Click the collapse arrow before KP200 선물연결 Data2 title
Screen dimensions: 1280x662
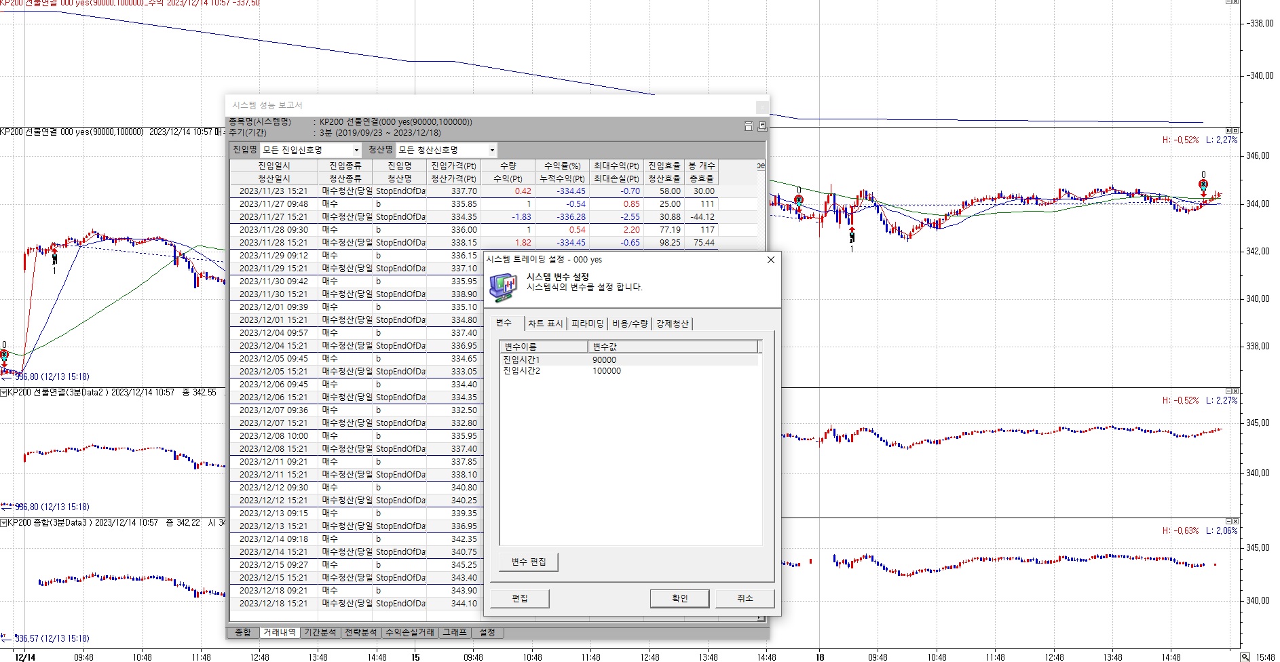[4, 393]
